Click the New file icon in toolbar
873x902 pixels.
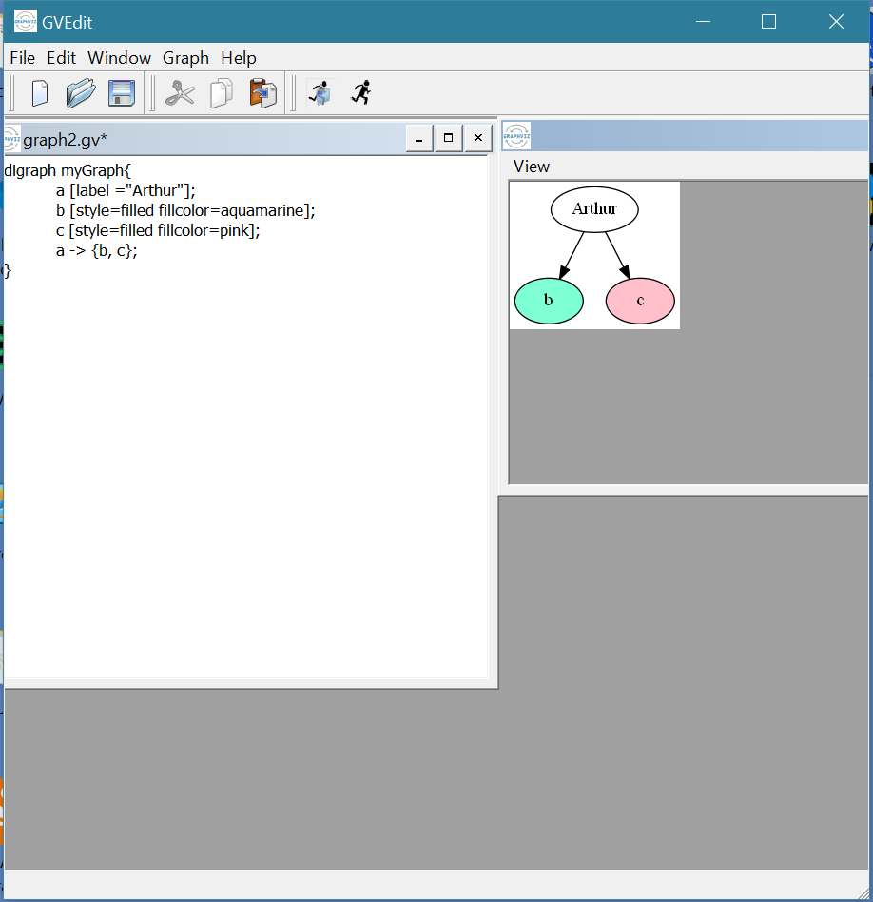click(40, 93)
